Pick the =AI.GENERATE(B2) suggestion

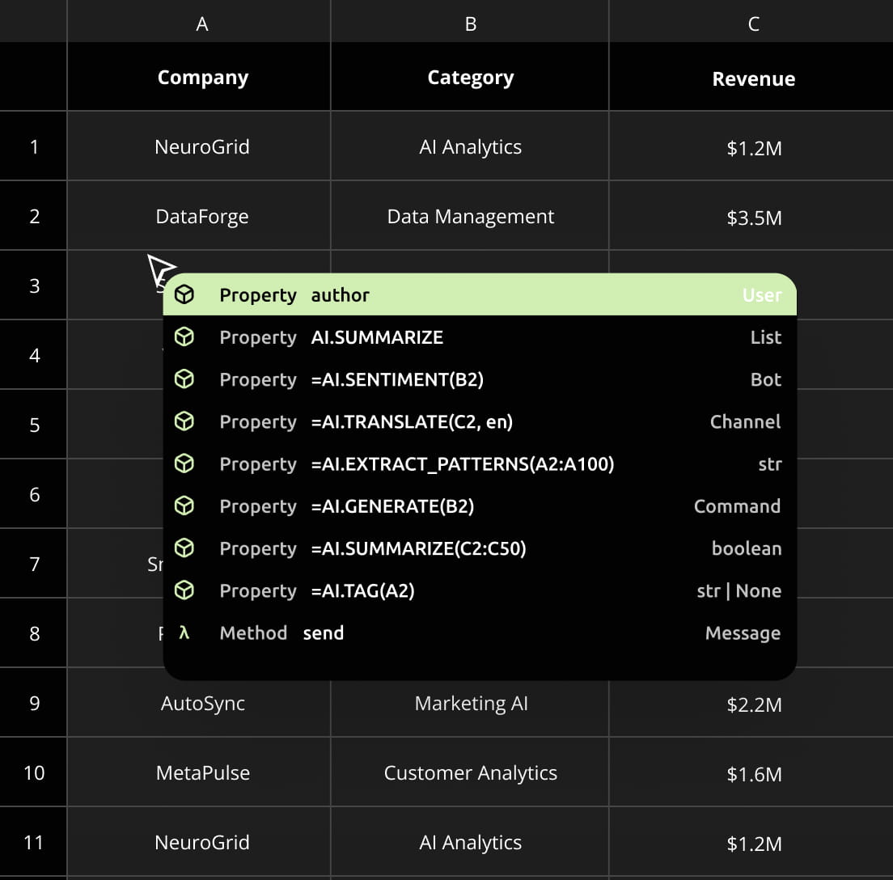tap(480, 506)
